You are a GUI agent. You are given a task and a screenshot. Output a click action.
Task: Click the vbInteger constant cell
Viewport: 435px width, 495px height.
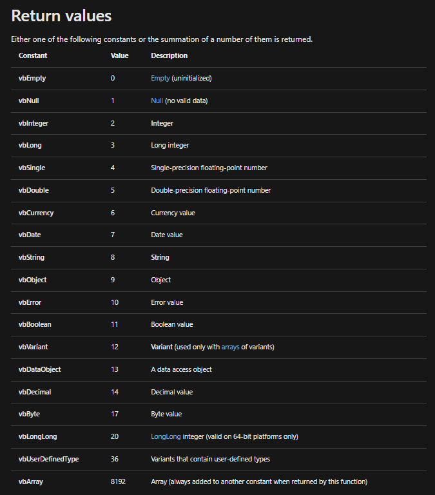[x=34, y=123]
